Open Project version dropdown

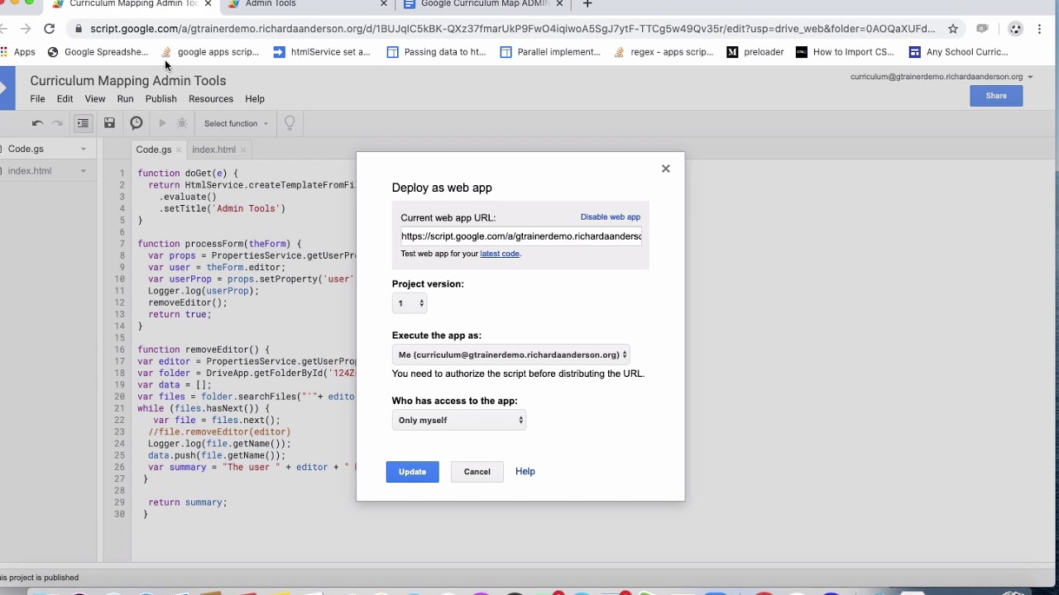pyautogui.click(x=410, y=303)
